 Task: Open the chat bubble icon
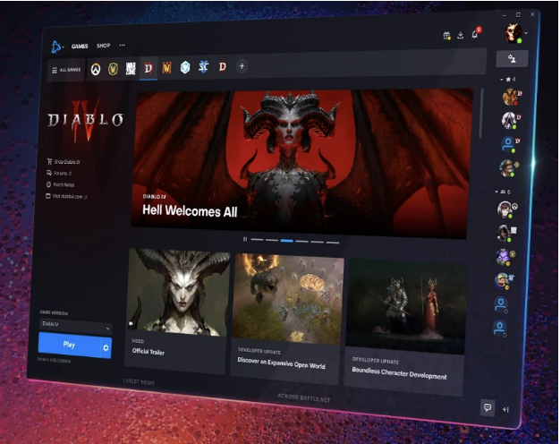tap(488, 407)
